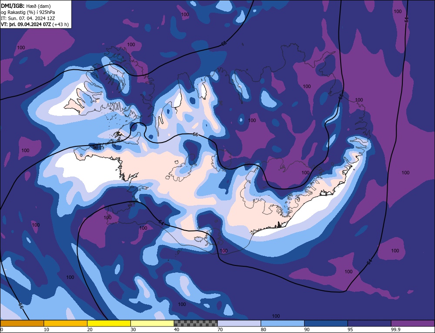
Task: Click the dark navy 95–99.9 legend swatch
Action: [369, 323]
